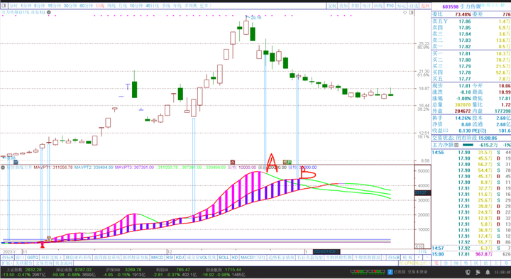Switch chart to 1分钟 period
511x279 pixels.
point(26,6)
